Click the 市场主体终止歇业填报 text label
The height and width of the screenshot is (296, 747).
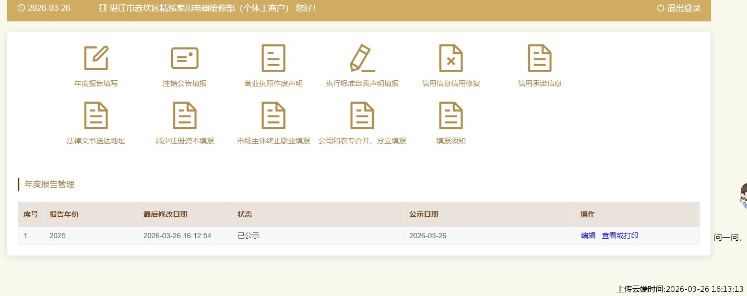coord(274,141)
